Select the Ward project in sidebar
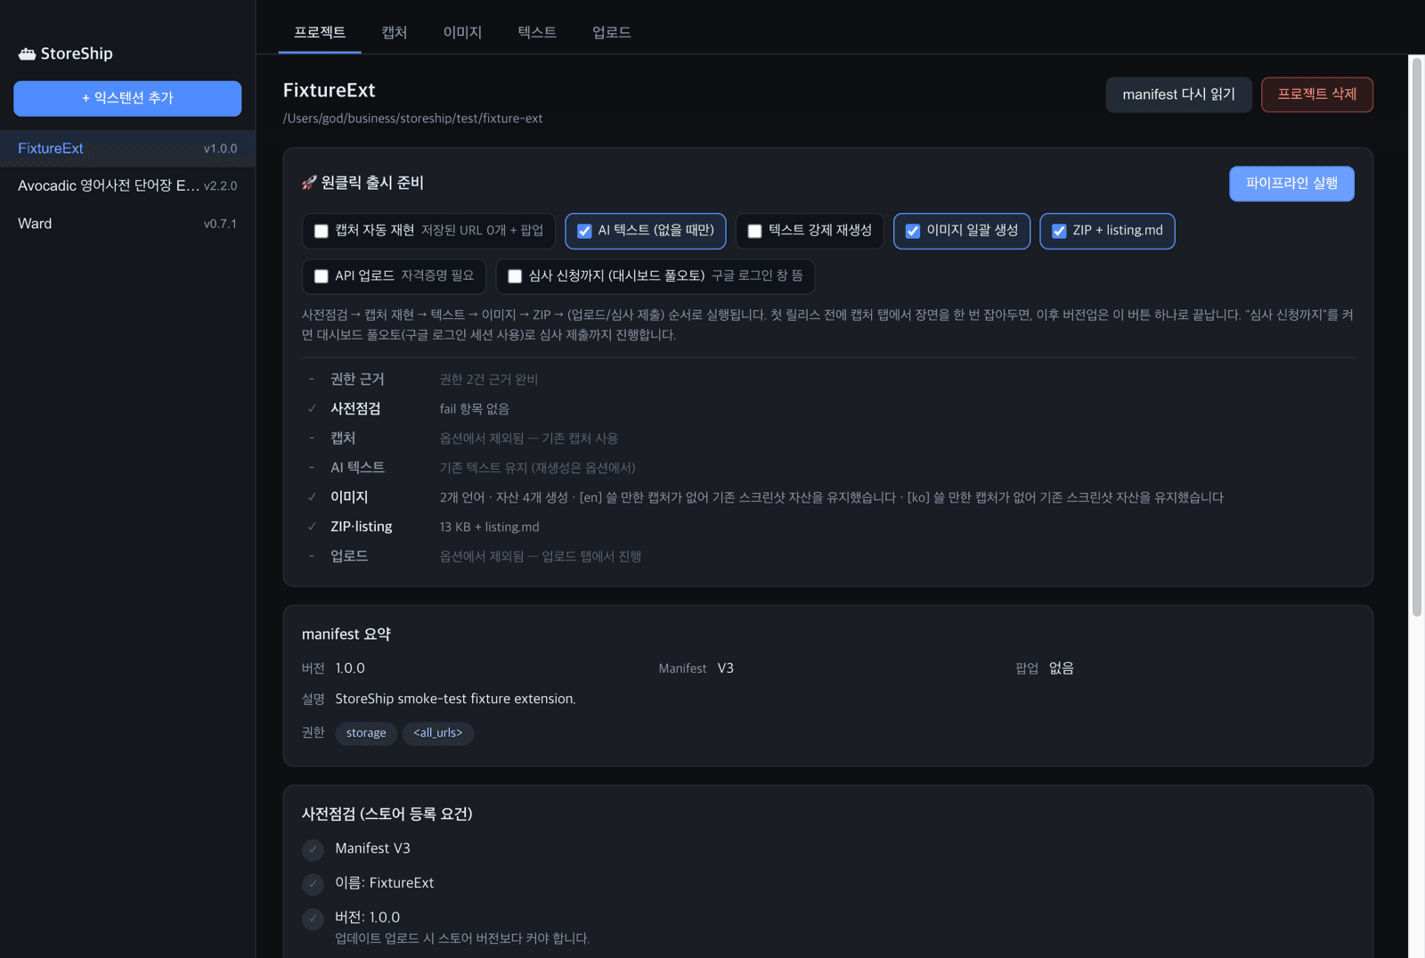 pos(127,224)
